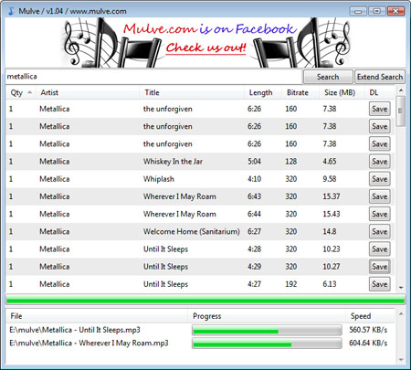
Task: Click results list scroll down arrow
Action: click(401, 287)
